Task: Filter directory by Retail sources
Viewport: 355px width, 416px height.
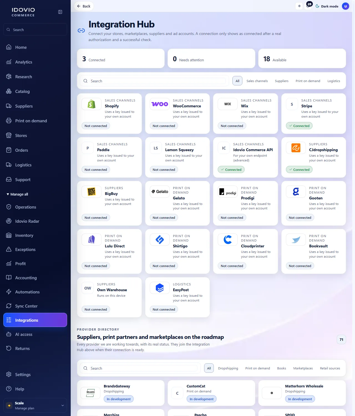Action: (x=330, y=368)
